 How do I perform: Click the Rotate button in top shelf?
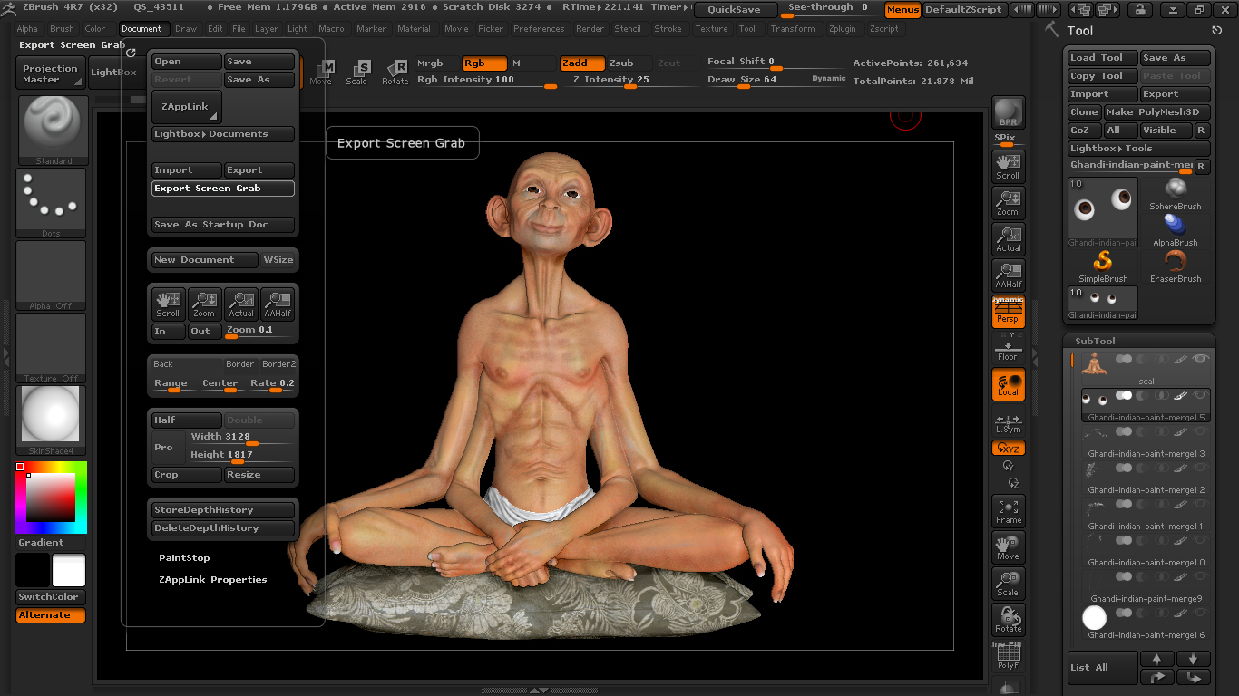click(395, 72)
